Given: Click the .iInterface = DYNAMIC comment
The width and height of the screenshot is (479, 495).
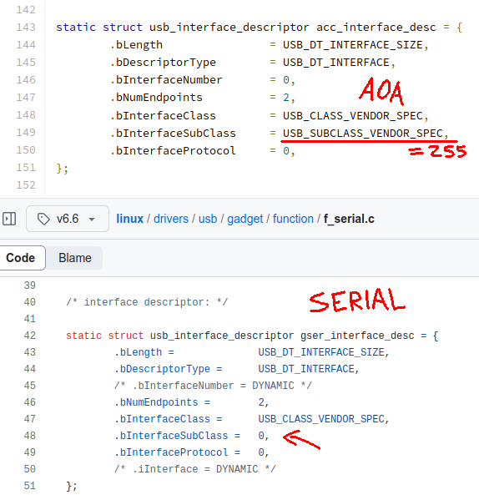Looking at the screenshot, I should [195, 469].
